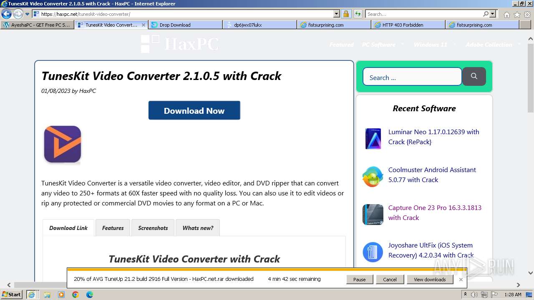Image resolution: width=534 pixels, height=300 pixels.
Task: Click the sidebar Search input field
Action: (x=412, y=77)
